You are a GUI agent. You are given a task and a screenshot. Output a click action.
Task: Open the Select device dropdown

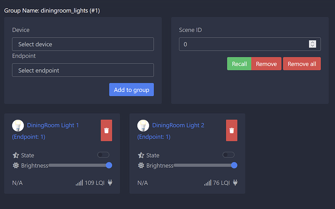(83, 44)
